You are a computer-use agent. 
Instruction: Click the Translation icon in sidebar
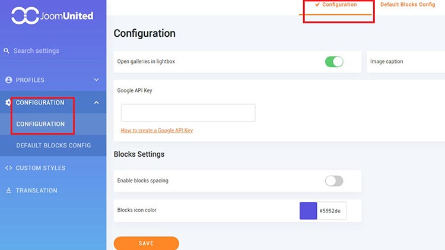8,191
